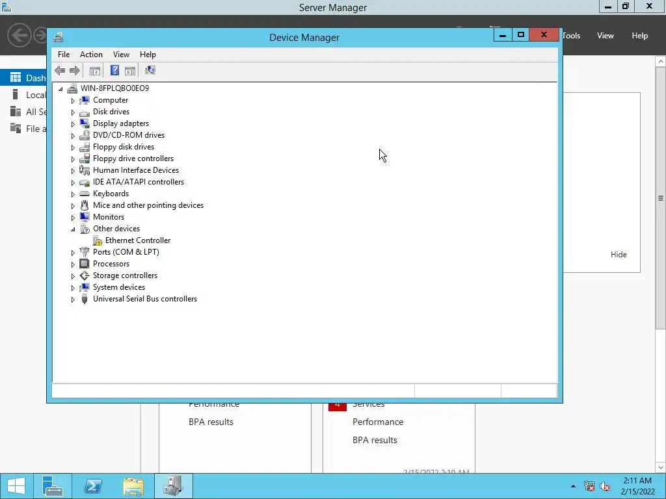Click the Back arrow in Device Manager toolbar
666x499 pixels.
point(60,70)
